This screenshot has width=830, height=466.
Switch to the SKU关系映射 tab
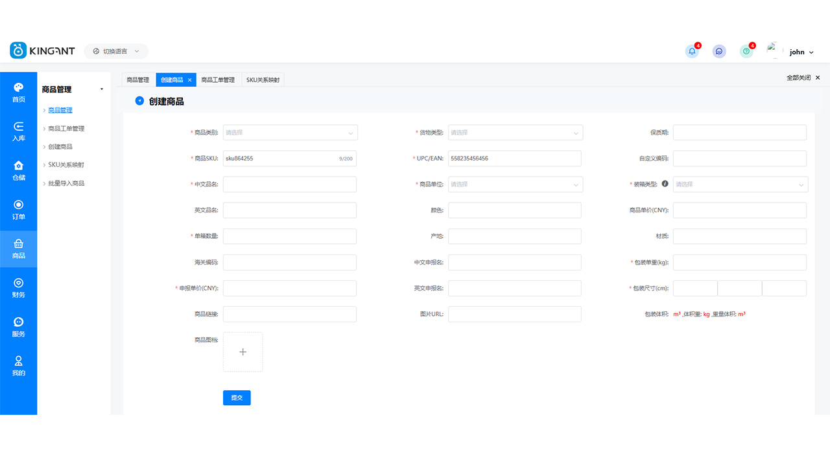coord(263,80)
